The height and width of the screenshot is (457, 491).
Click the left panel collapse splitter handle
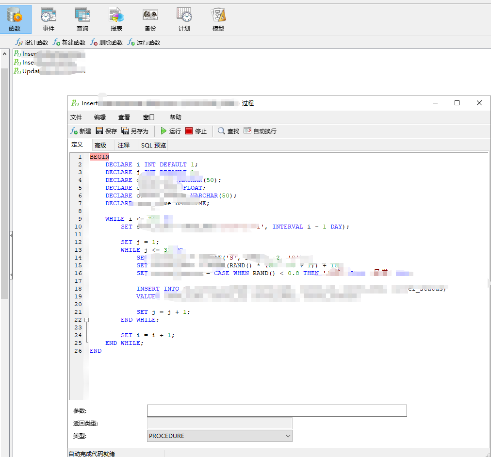11,255
